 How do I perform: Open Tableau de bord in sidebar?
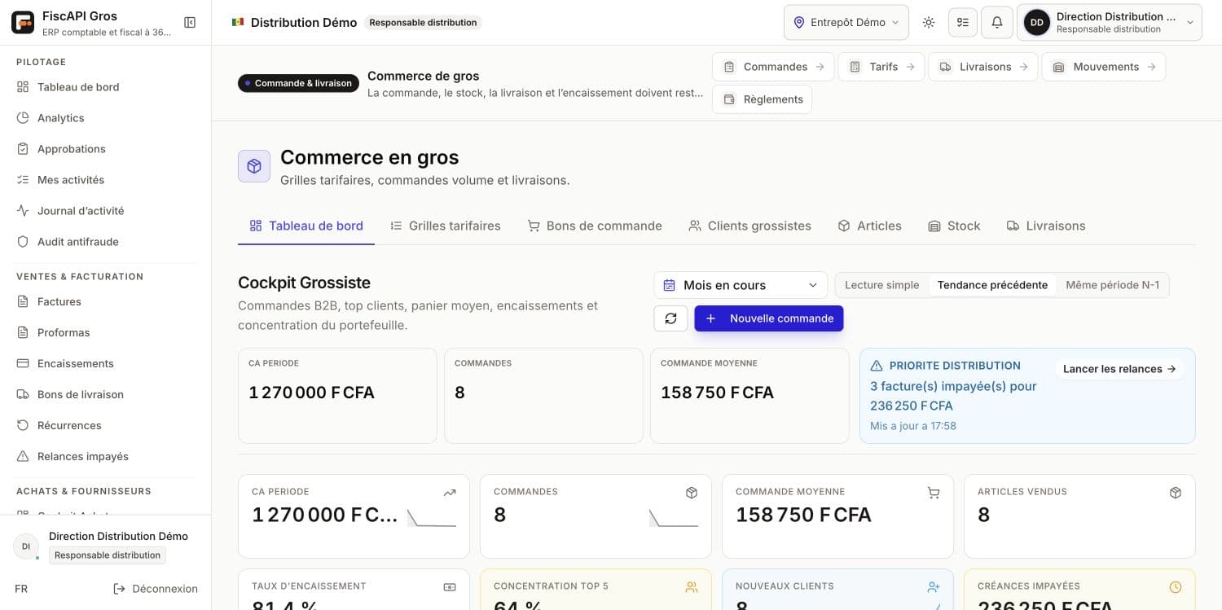[106, 87]
